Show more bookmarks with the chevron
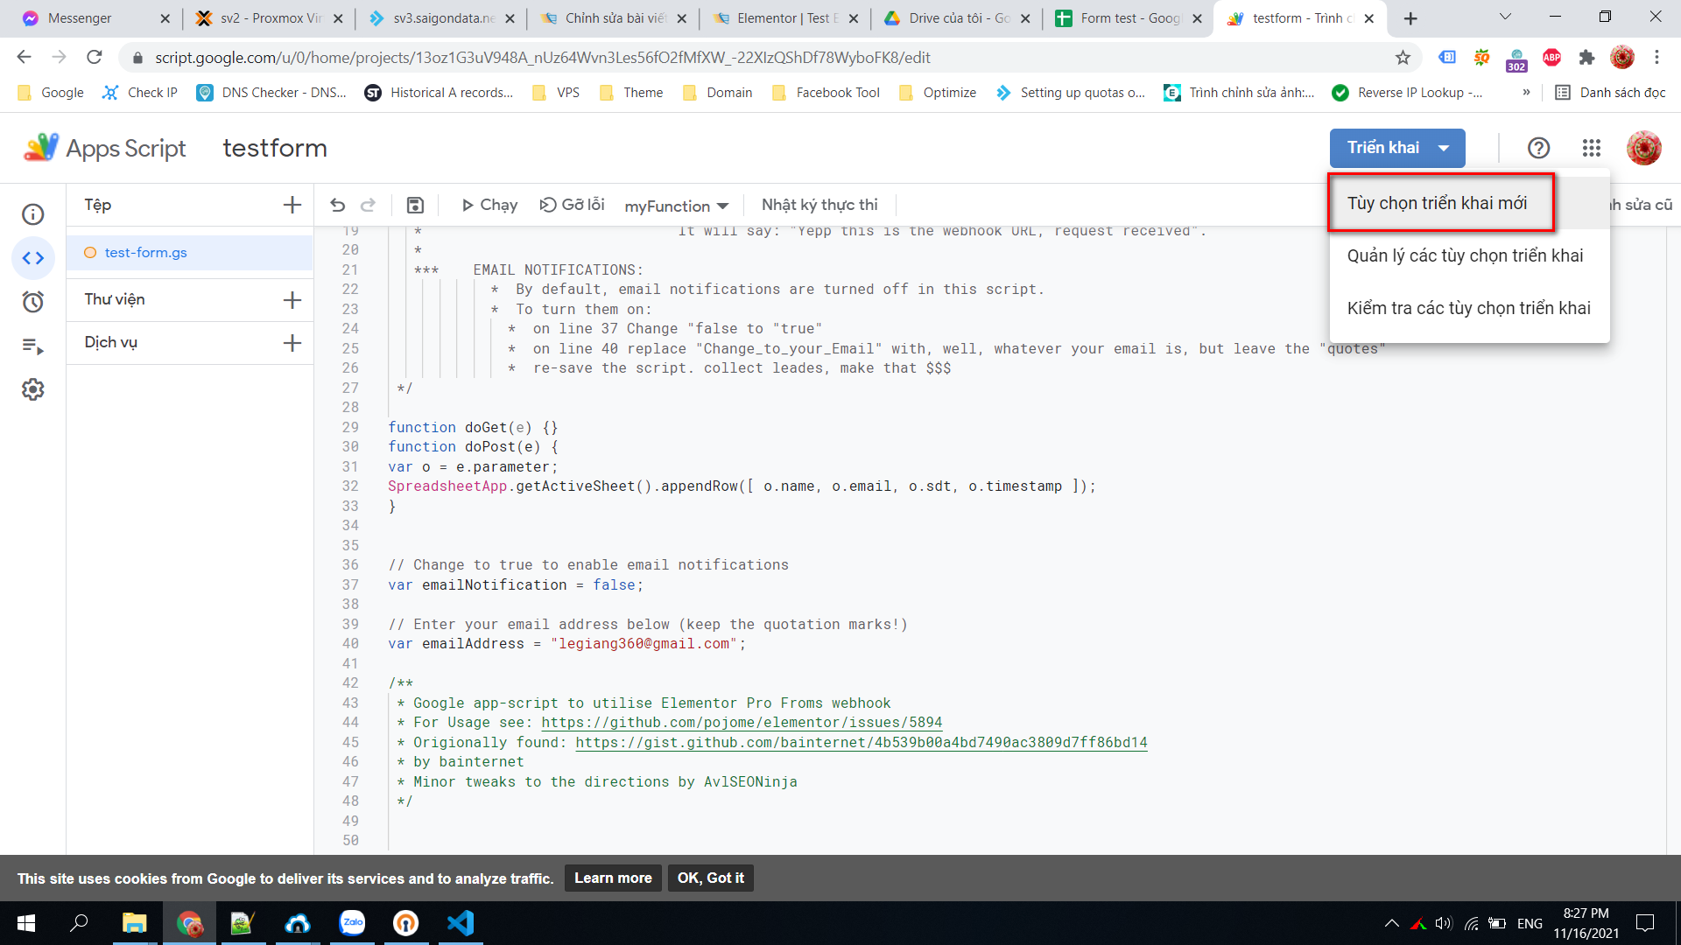This screenshot has height=945, width=1681. click(1526, 93)
